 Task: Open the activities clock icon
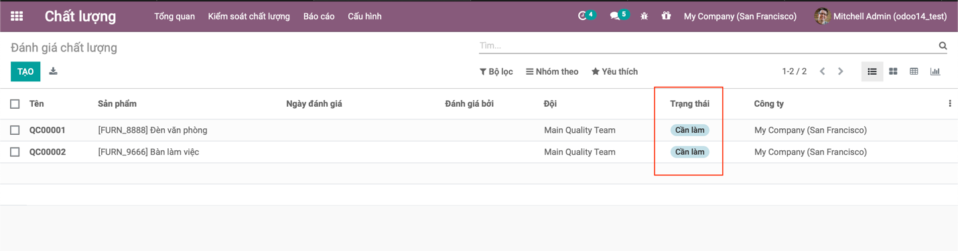coord(582,16)
